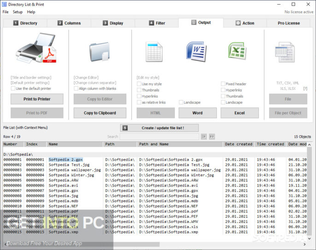Export the list with Excel button
The width and height of the screenshot is (316, 250).
[x=240, y=113]
